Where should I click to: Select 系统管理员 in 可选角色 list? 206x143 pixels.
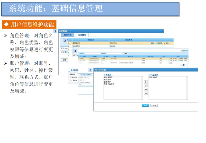click(x=108, y=77)
